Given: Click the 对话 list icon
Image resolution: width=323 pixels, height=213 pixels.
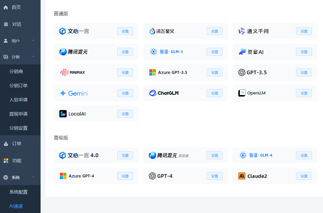Looking at the screenshot, I should coord(6,24).
